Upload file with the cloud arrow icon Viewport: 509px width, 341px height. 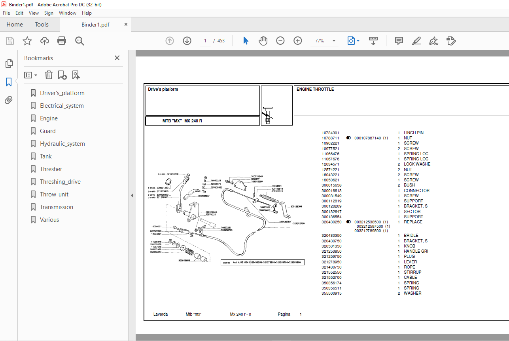(x=45, y=41)
